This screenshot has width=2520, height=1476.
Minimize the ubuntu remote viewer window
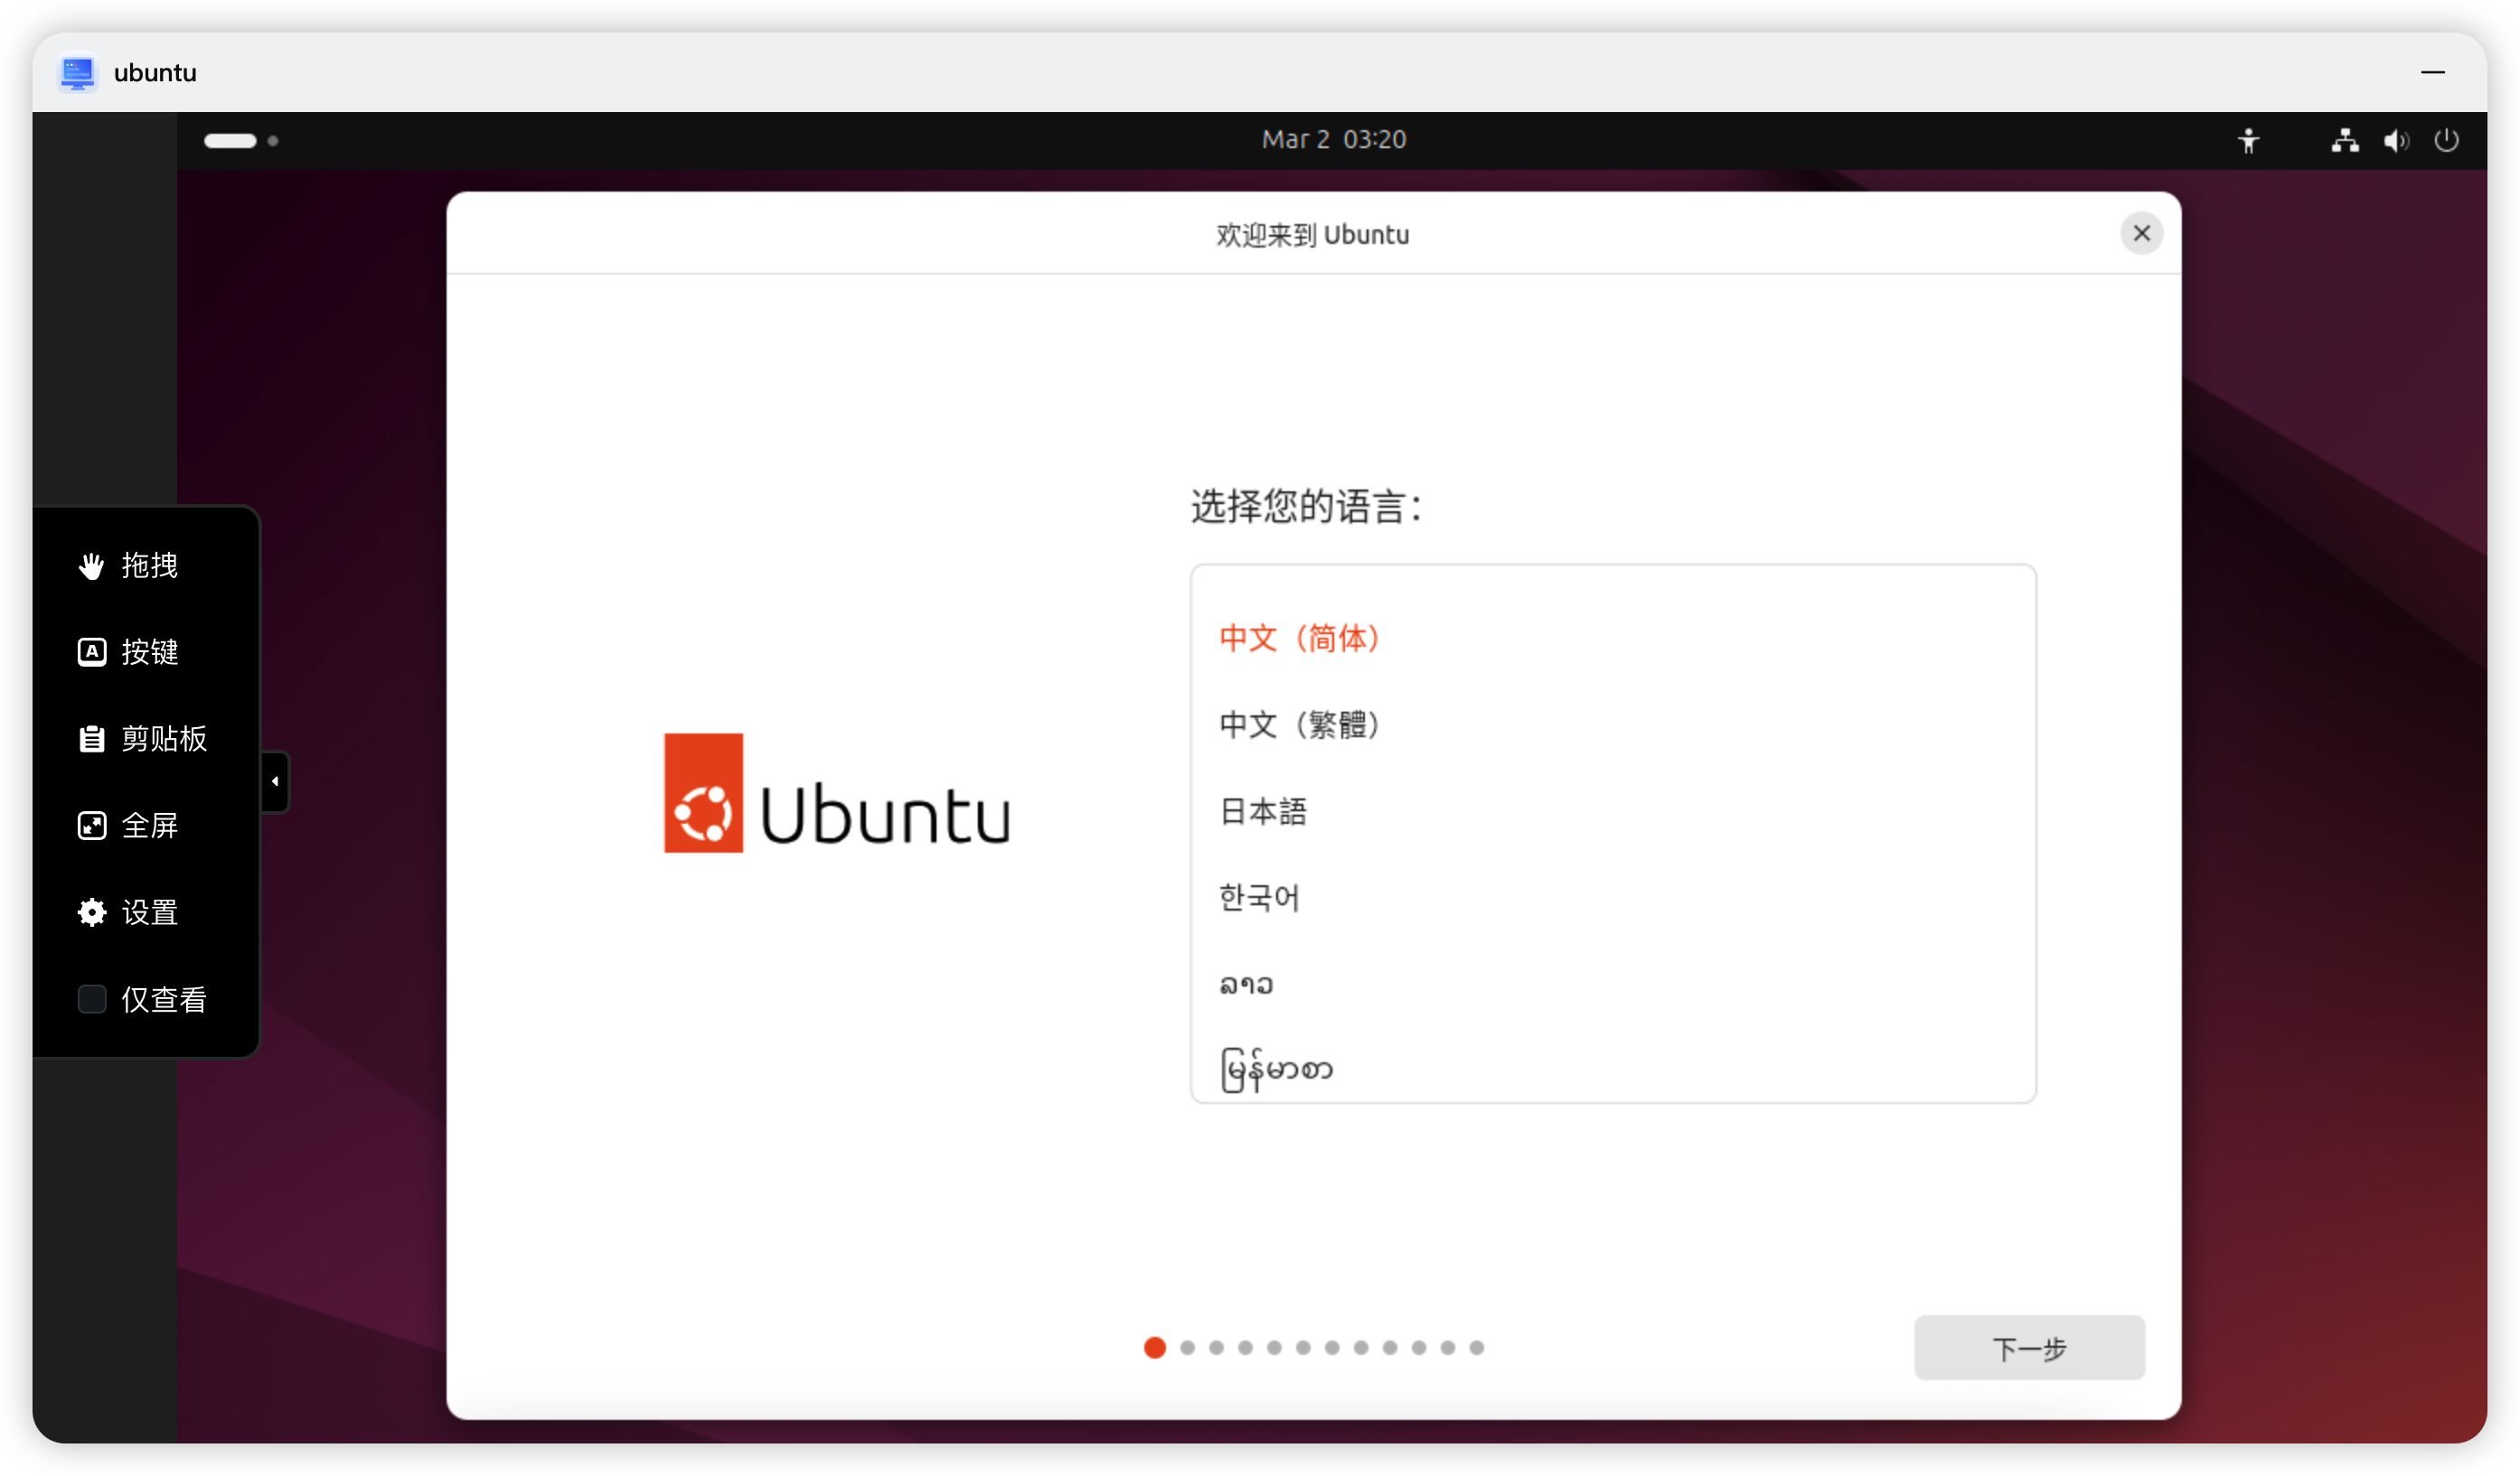click(x=2432, y=73)
